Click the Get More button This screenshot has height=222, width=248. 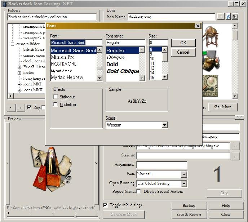(x=223, y=107)
